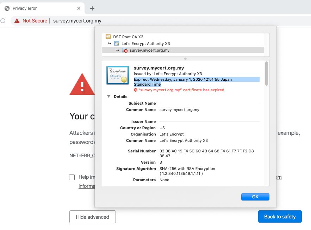
Task: Click the certificate details vertical scrollbar
Action: [x=267, y=74]
